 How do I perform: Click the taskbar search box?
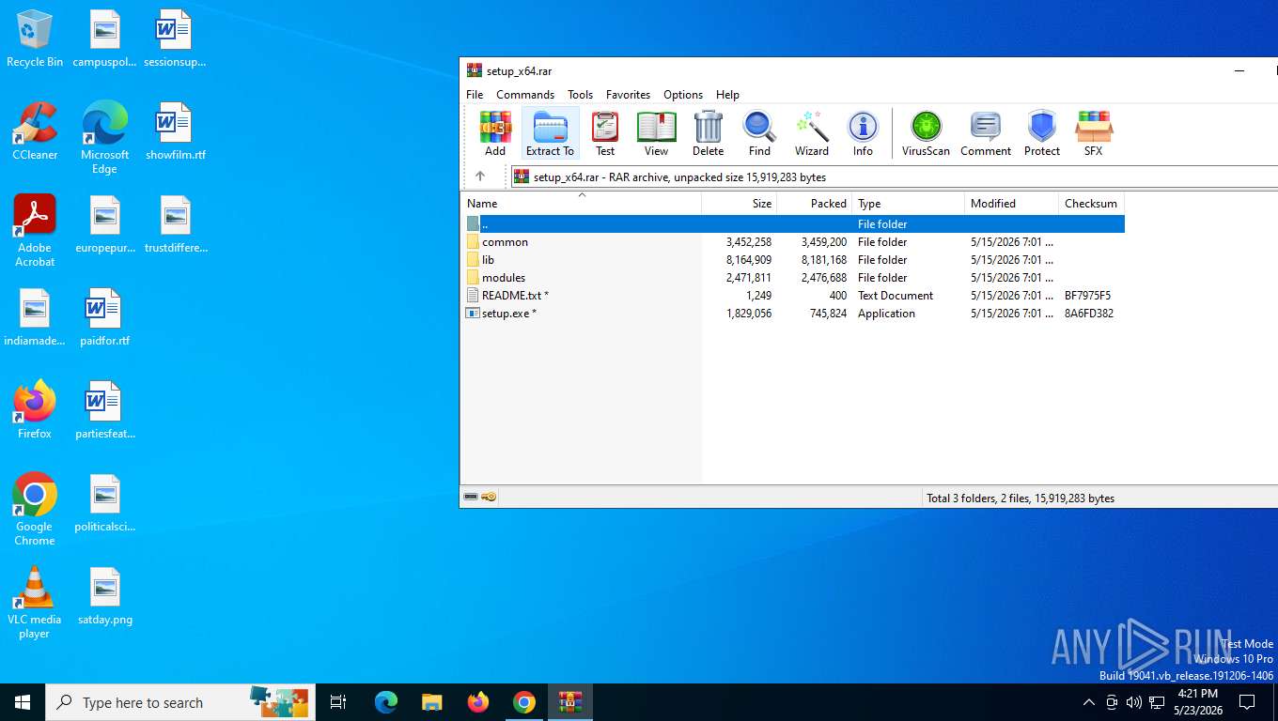point(180,702)
